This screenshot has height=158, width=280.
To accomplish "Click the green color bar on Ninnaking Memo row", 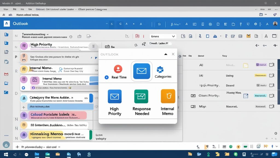I will click(x=91, y=135).
